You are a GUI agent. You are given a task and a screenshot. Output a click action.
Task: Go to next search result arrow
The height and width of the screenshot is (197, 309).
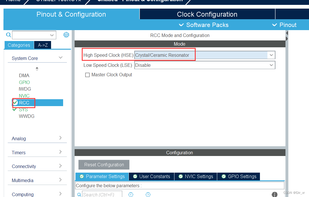coord(148,195)
